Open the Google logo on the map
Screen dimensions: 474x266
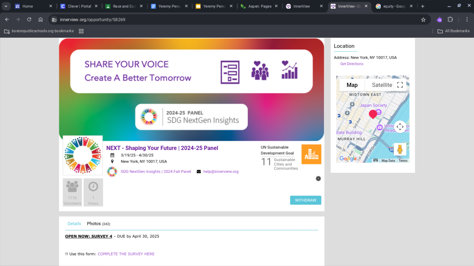(348, 159)
